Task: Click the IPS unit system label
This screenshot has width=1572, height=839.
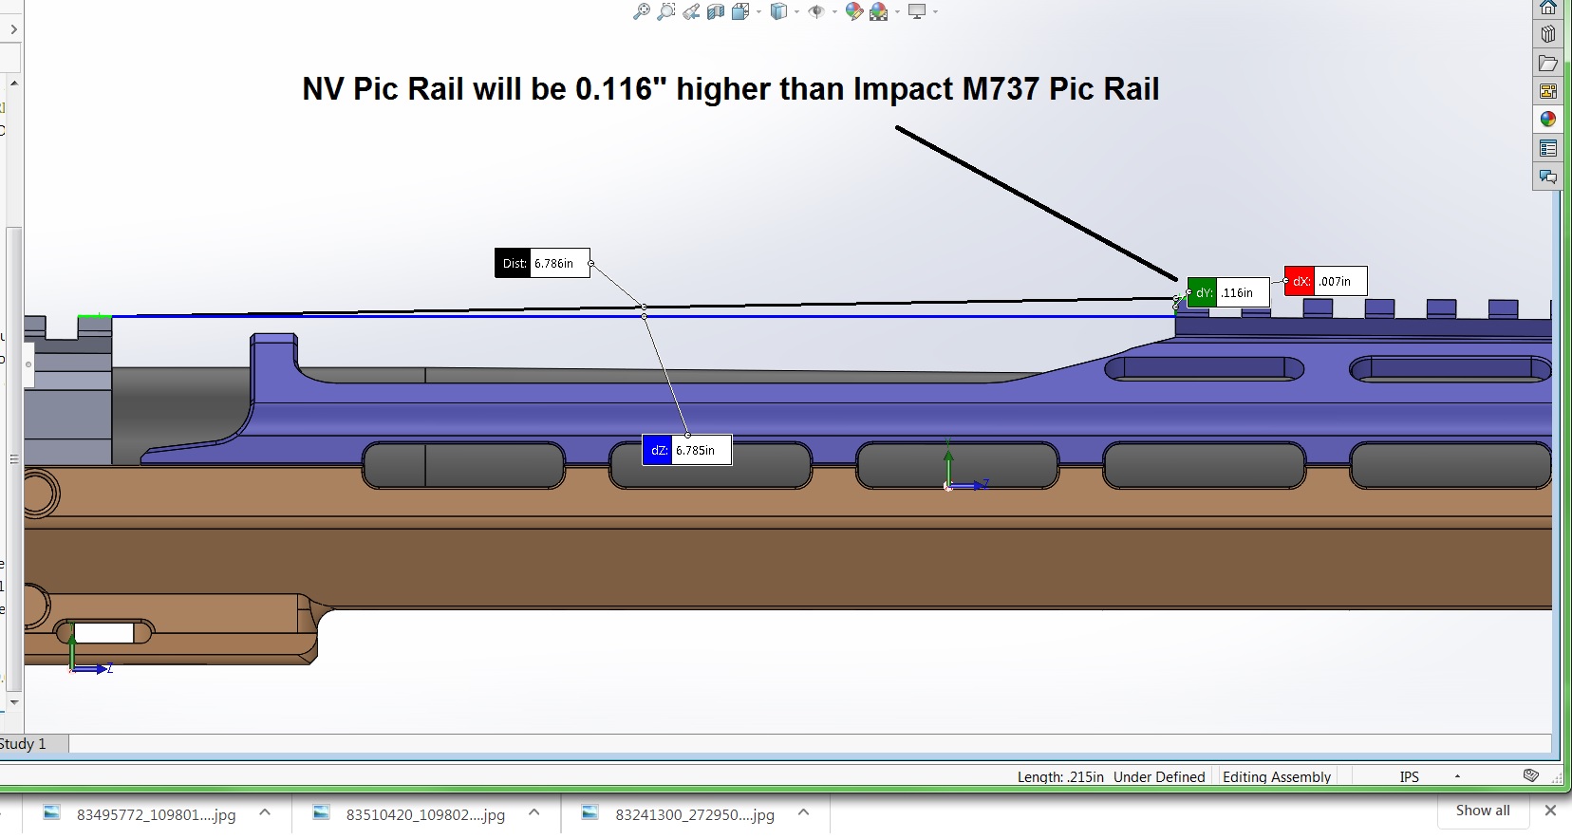Action: pos(1409,776)
